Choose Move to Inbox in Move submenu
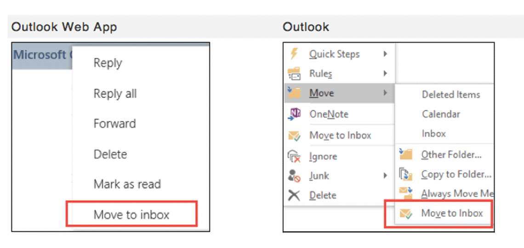This screenshot has height=248, width=524. [452, 213]
